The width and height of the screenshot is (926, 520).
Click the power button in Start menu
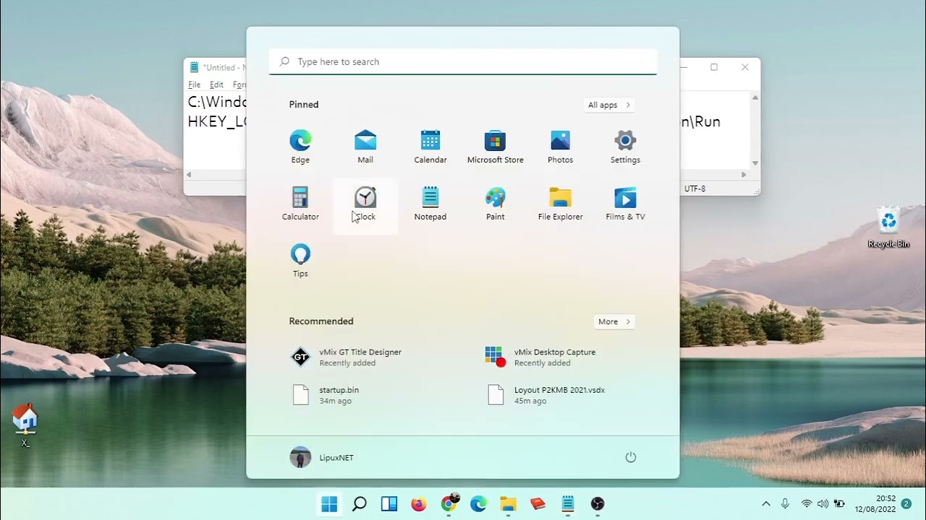631,457
